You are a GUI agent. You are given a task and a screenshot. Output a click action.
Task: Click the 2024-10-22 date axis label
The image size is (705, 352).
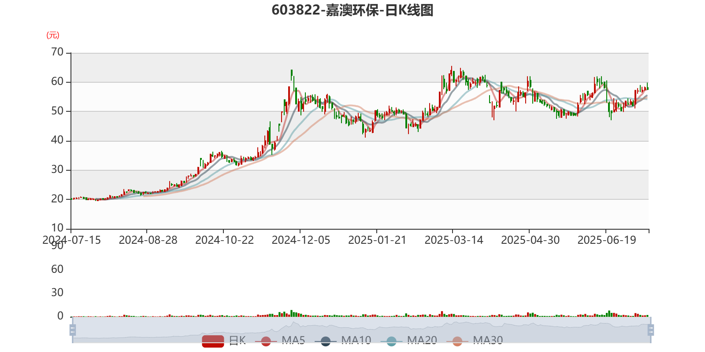pyautogui.click(x=225, y=240)
